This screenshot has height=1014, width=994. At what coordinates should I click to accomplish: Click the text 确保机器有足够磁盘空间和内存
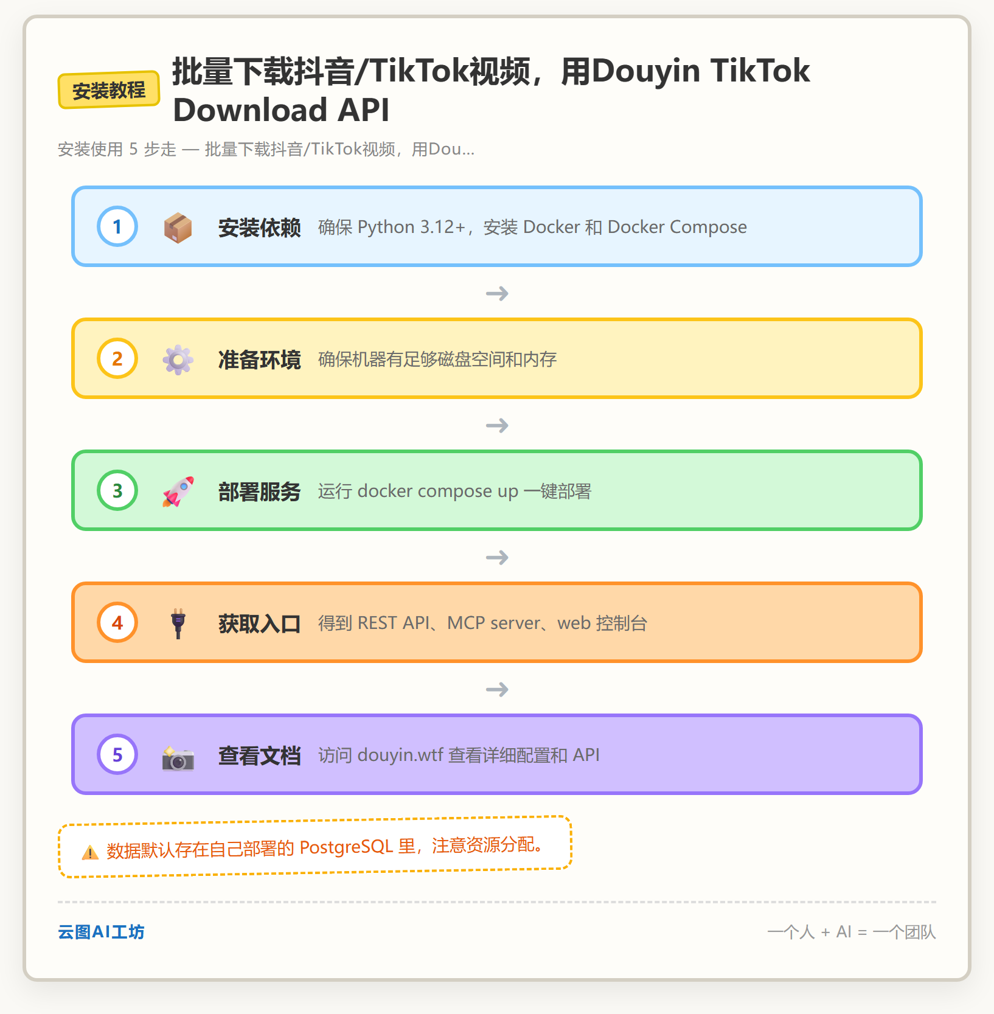tap(437, 359)
